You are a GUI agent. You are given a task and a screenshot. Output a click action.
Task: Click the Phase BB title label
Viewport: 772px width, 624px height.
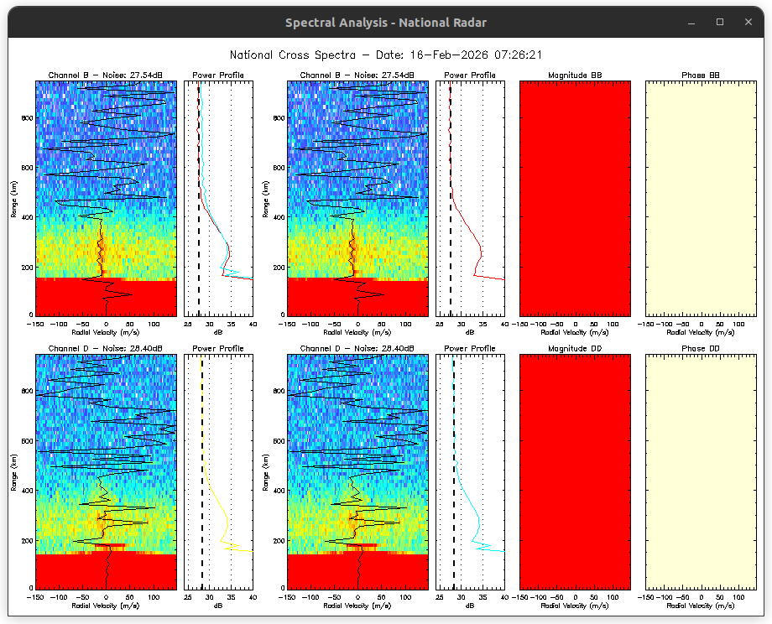[x=701, y=75]
